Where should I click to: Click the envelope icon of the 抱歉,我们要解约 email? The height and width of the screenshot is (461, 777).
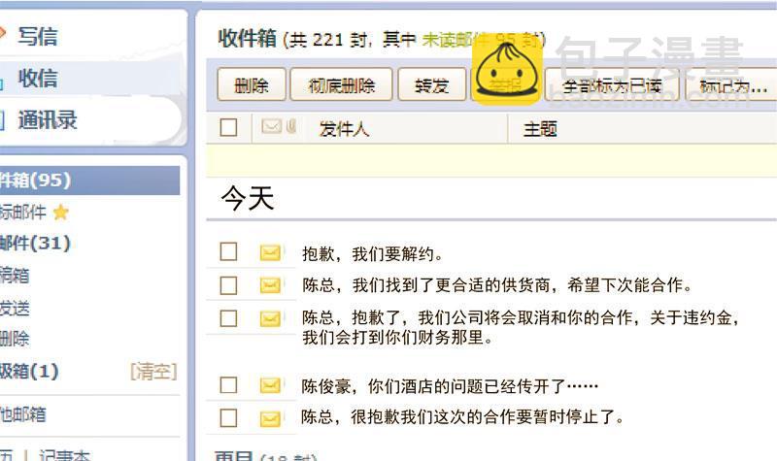point(270,253)
